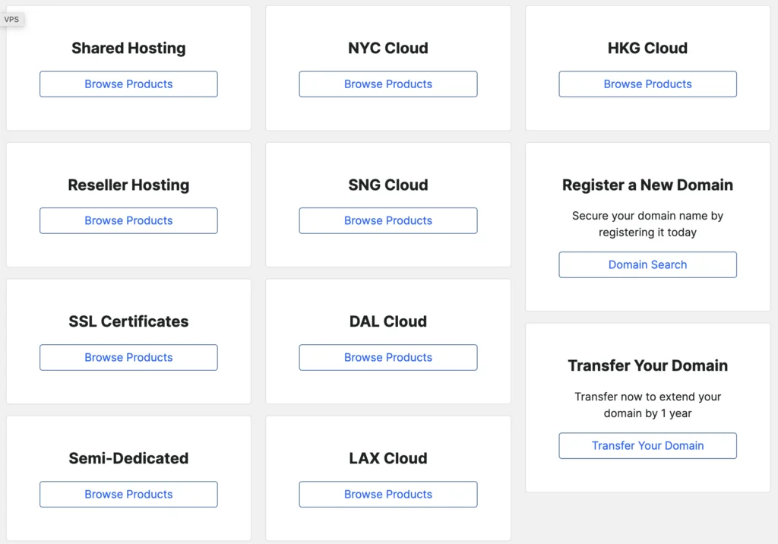
Task: Click the HKG Cloud heading
Action: point(647,48)
